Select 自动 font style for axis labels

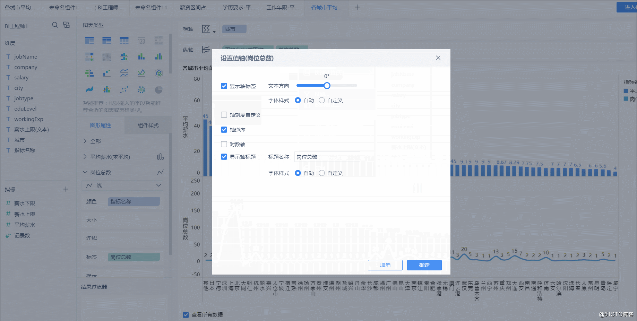[298, 100]
